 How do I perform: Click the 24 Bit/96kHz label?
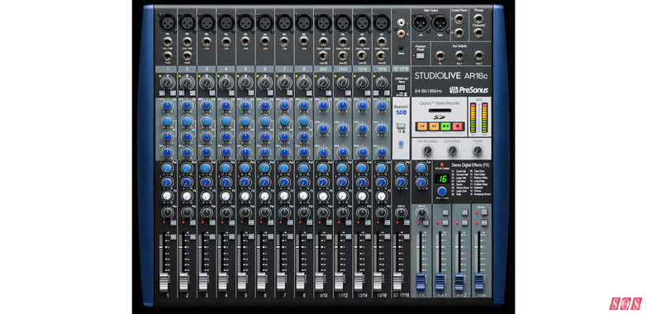coord(429,90)
